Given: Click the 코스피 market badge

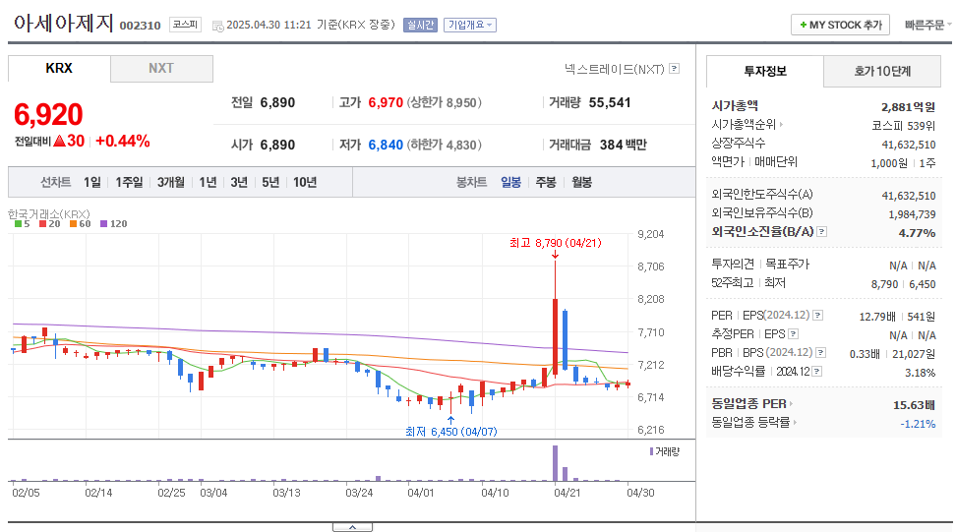Looking at the screenshot, I should point(185,25).
